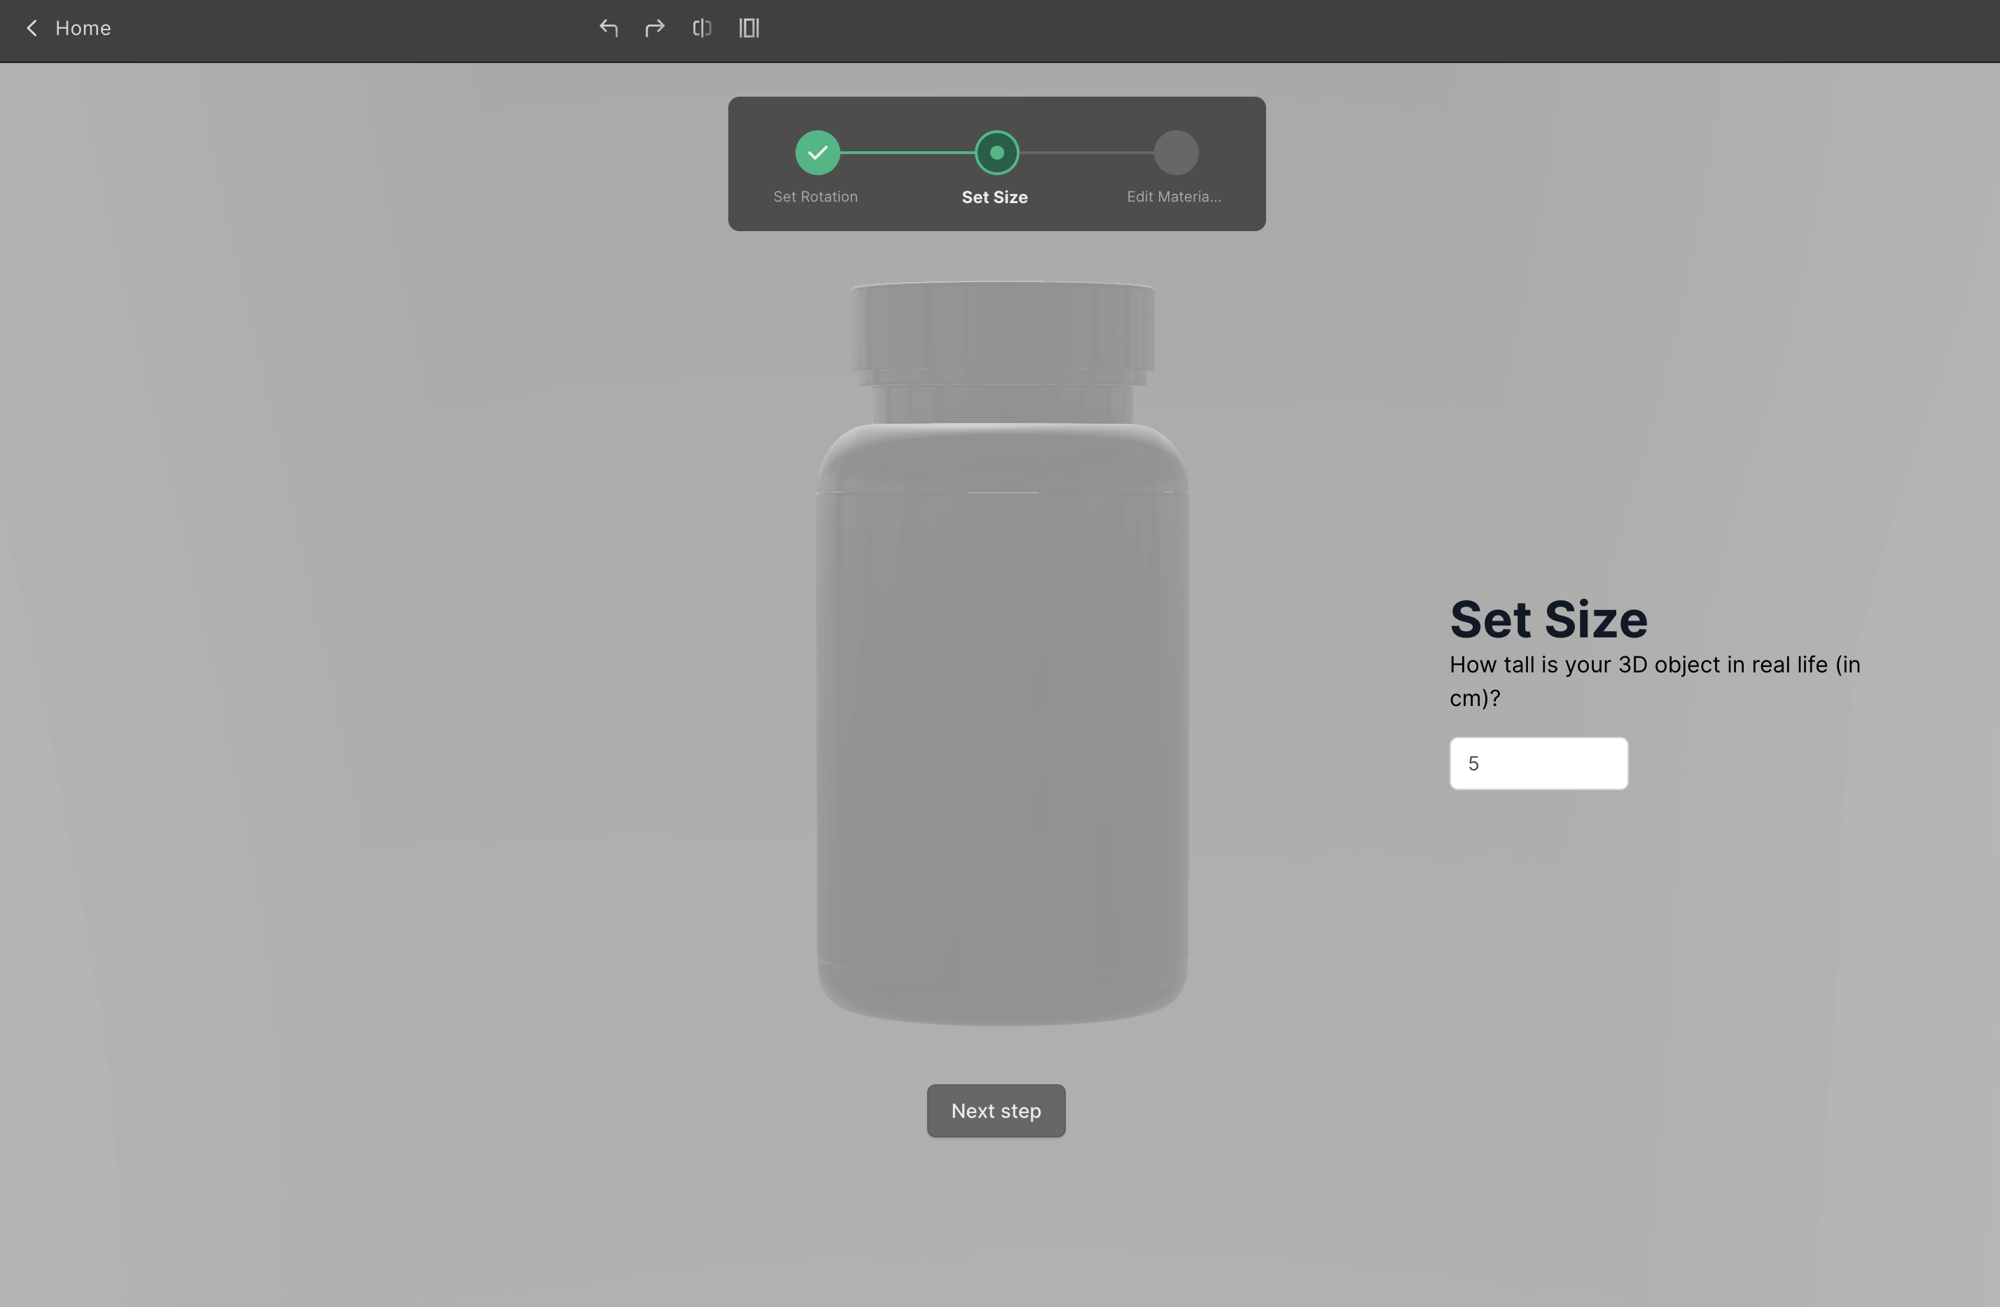Toggle the flip/mirror view icon
The image size is (2000, 1307).
tap(702, 29)
